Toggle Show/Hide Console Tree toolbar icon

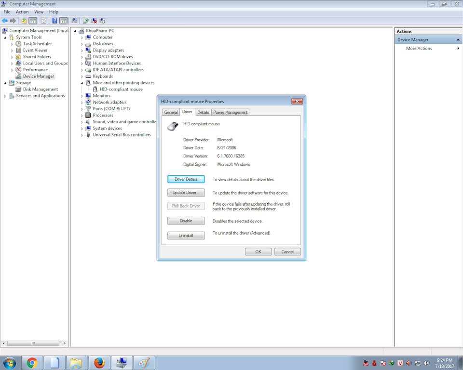coord(33,21)
